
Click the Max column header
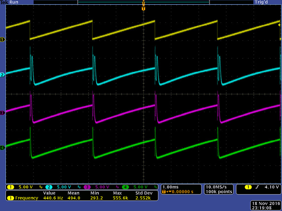coord(117,193)
